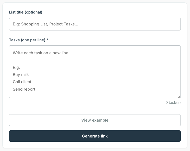Click the List title input field

[95, 24]
